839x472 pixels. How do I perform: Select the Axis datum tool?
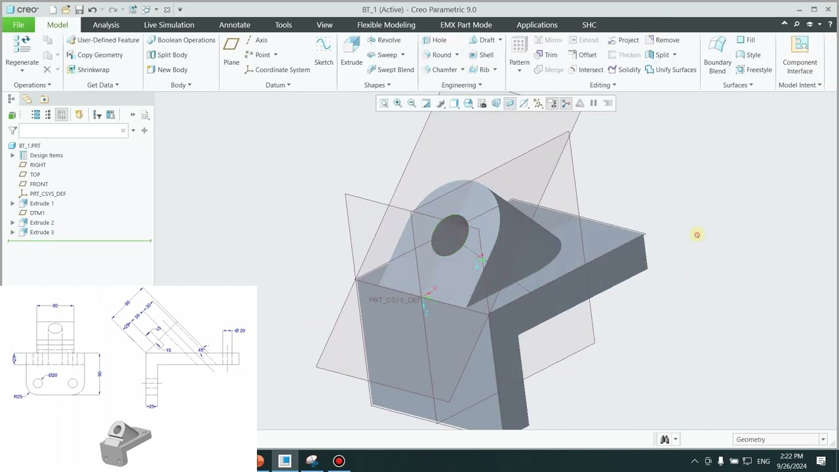256,40
